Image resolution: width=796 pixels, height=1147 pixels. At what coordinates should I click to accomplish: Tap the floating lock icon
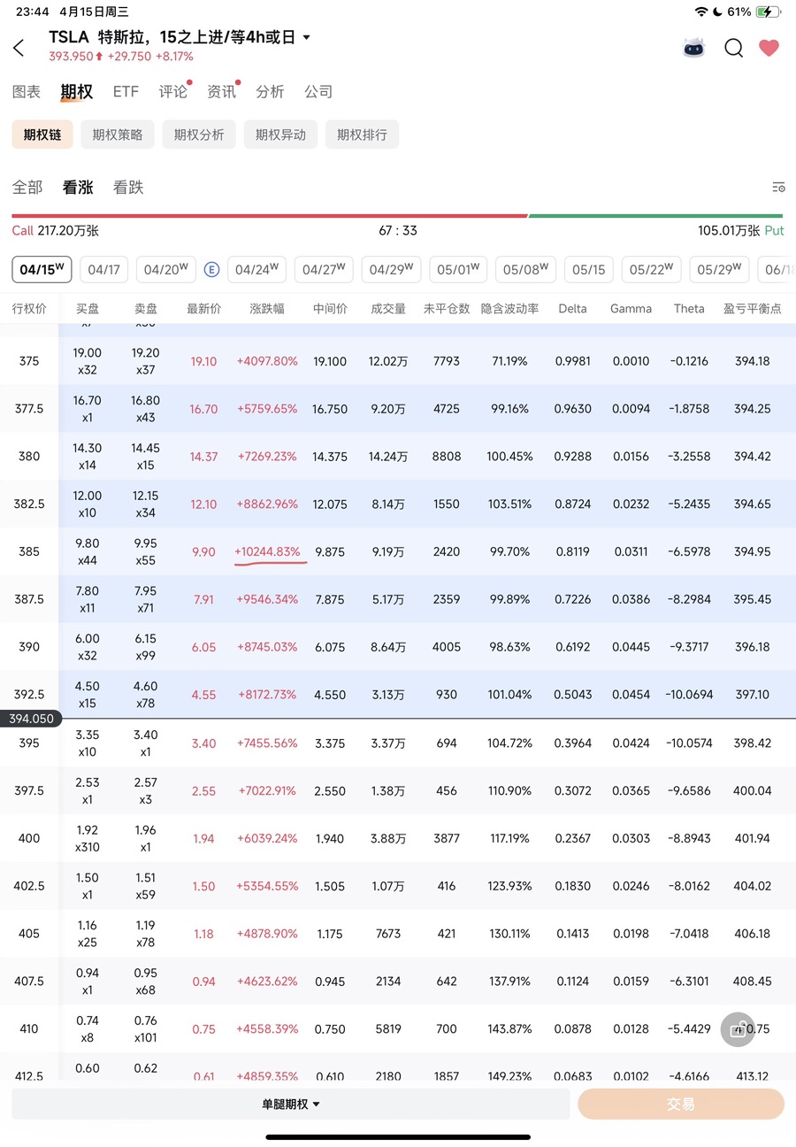[738, 1029]
